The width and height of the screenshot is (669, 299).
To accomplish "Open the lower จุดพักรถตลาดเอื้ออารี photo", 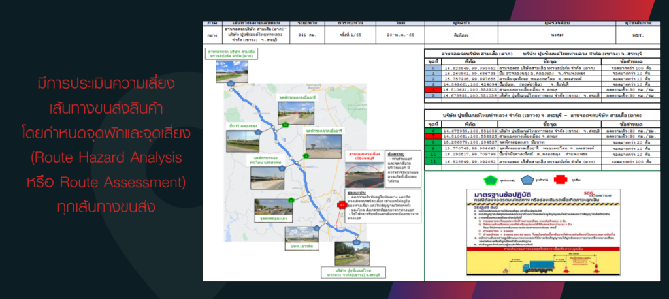I will 323,146.
